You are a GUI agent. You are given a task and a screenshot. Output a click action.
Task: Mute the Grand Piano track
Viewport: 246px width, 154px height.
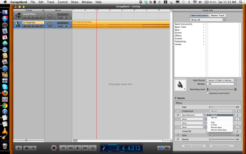pos(29,17)
